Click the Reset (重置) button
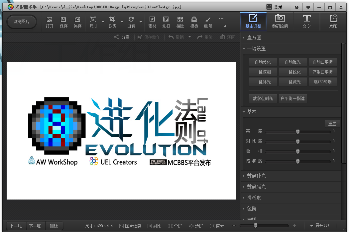The height and width of the screenshot is (232, 349). point(332,124)
